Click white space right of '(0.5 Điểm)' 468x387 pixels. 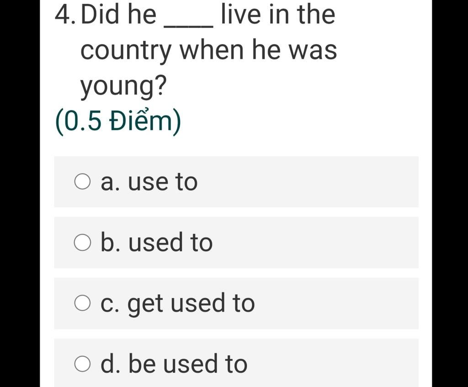click(298, 122)
